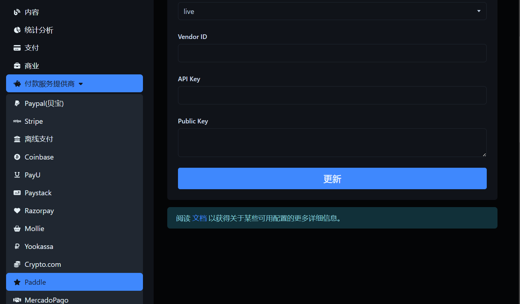Click the Crypto.com coins icon
The image size is (520, 304).
click(x=17, y=264)
